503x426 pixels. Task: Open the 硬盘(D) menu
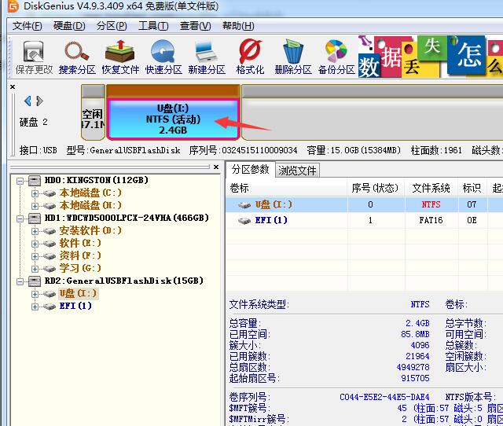point(69,26)
